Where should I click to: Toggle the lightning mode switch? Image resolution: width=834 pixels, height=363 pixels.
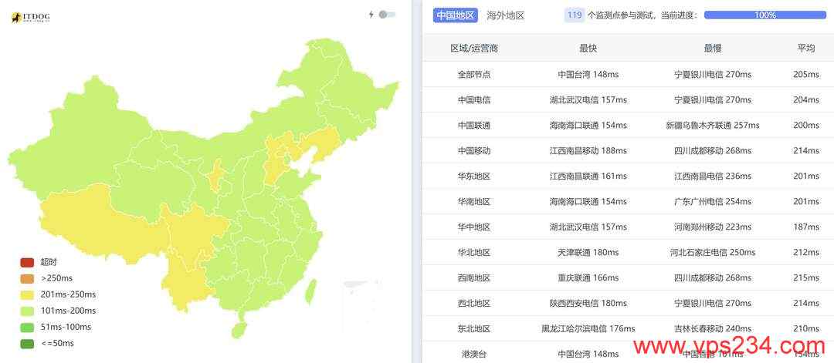[x=387, y=15]
